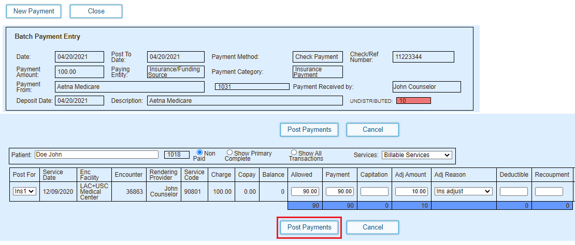Click the lower Post Payments button
Viewport: 575px width, 245px height.
309,227
